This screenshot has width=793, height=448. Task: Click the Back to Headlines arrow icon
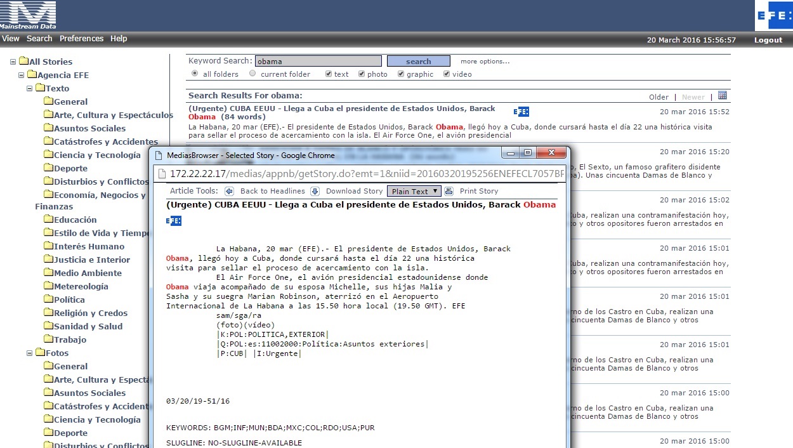pyautogui.click(x=230, y=191)
